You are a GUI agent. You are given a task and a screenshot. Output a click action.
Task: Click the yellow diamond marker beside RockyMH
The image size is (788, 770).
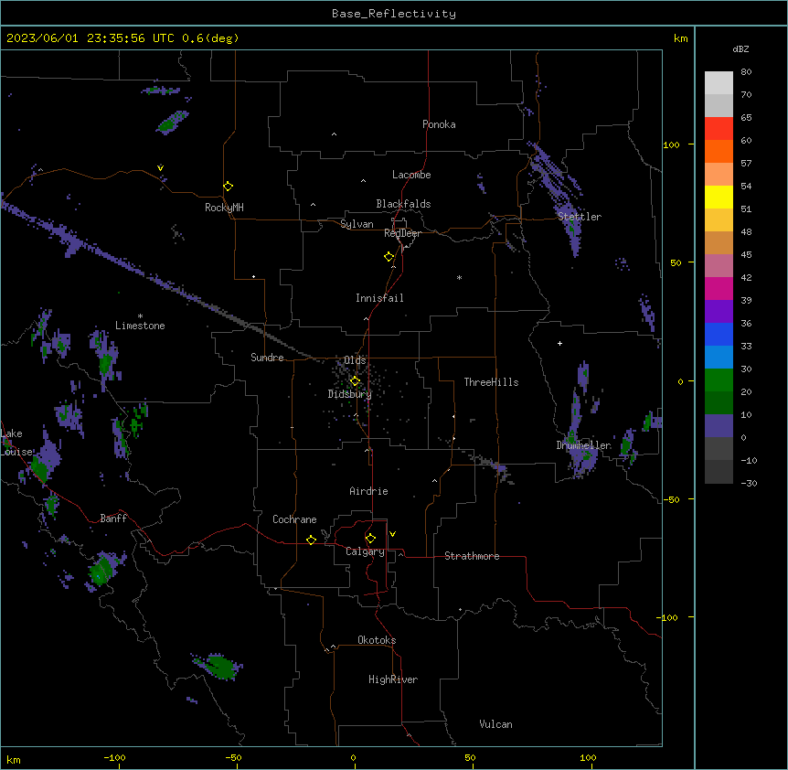[229, 187]
